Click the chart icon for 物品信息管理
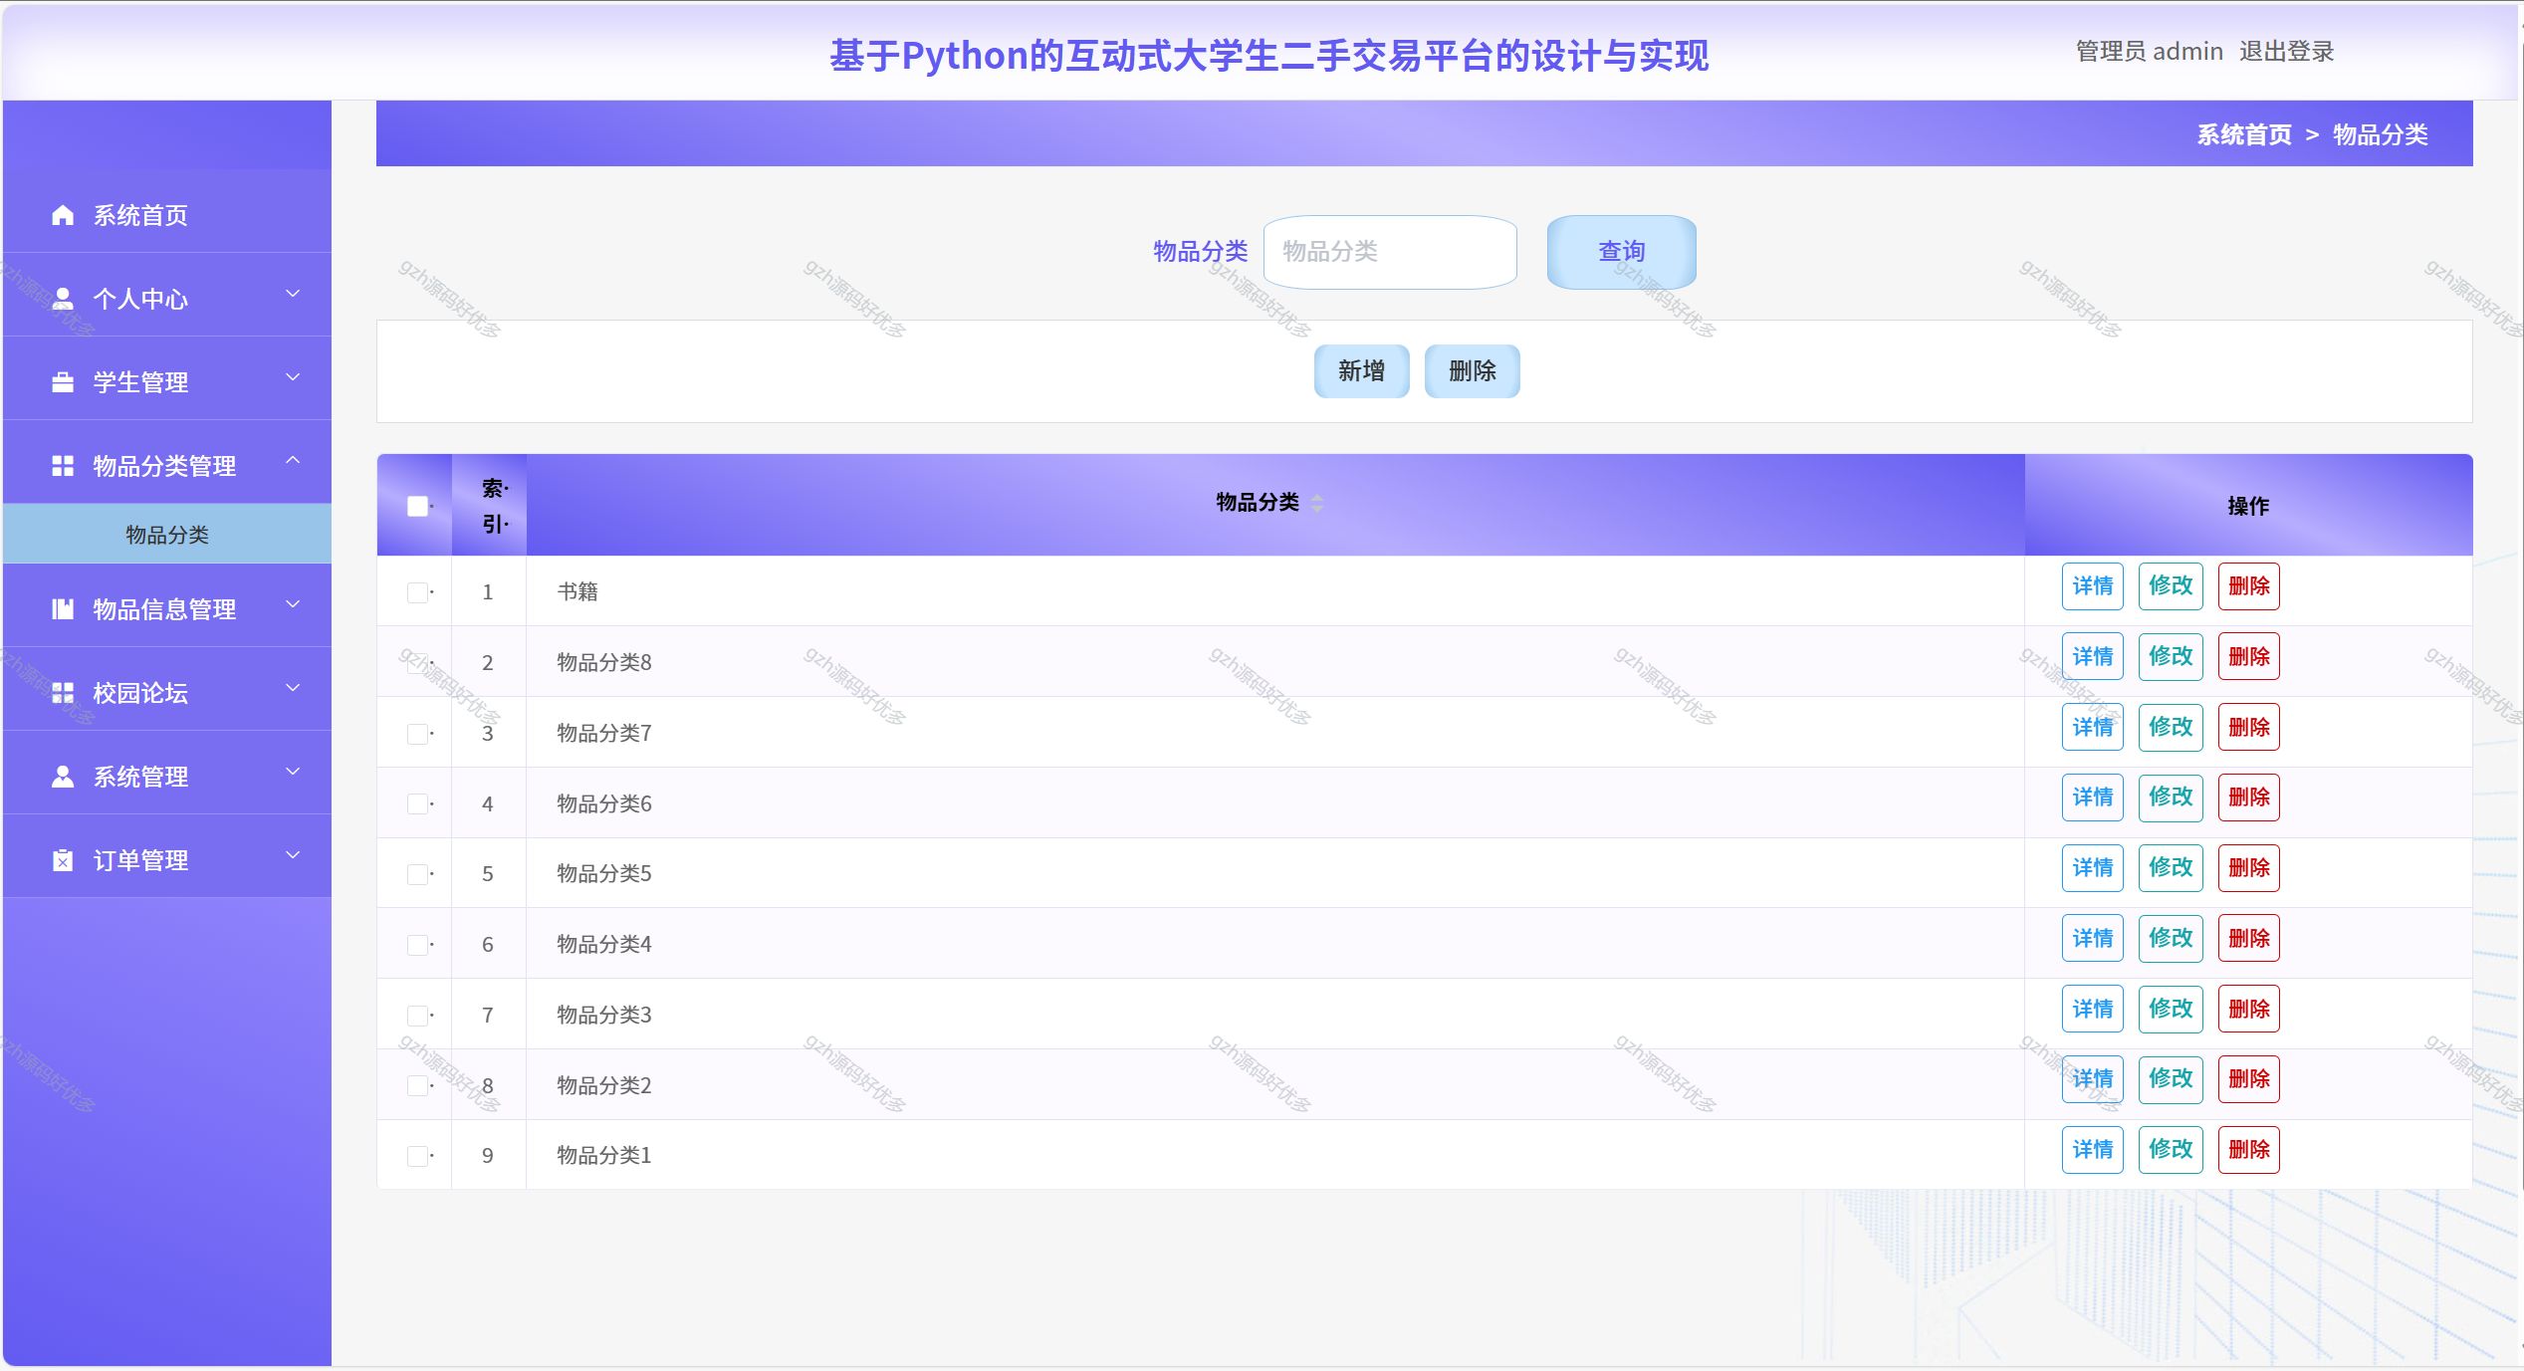The height and width of the screenshot is (1371, 2524). (63, 609)
